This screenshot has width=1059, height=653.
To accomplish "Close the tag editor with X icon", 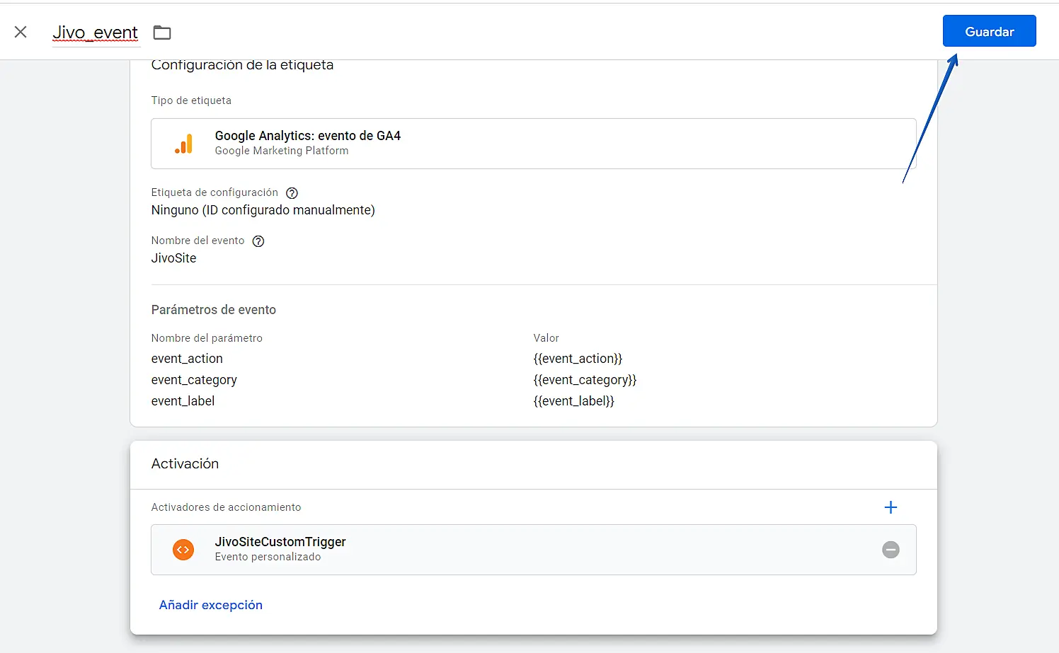I will (21, 32).
